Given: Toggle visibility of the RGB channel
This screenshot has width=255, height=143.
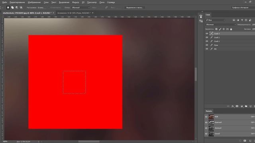Looking at the screenshot, I should click(x=206, y=117).
